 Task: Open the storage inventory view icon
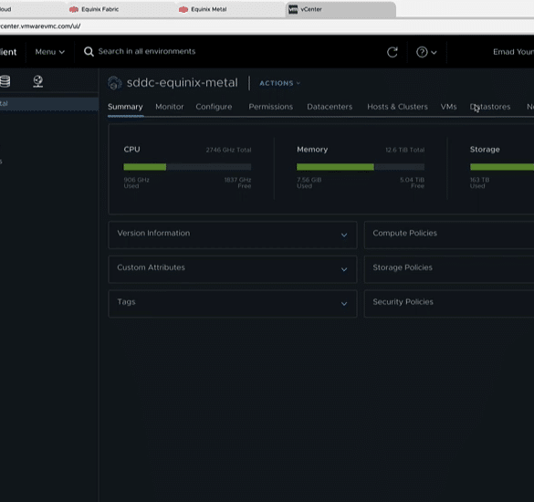coord(5,81)
